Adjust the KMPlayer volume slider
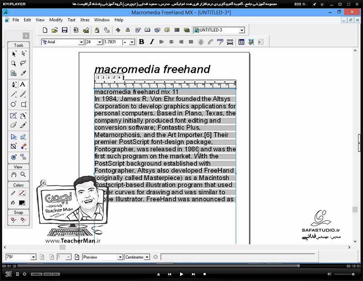The image size is (363, 281). click(345, 274)
